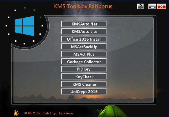Click the KMS Tools by Ratiborus title

point(83,6)
